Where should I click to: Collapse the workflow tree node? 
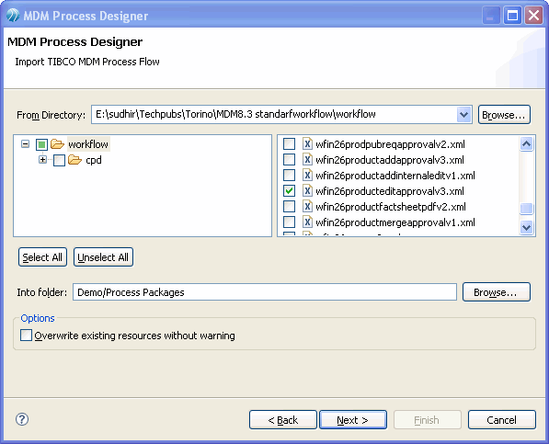tap(25, 143)
